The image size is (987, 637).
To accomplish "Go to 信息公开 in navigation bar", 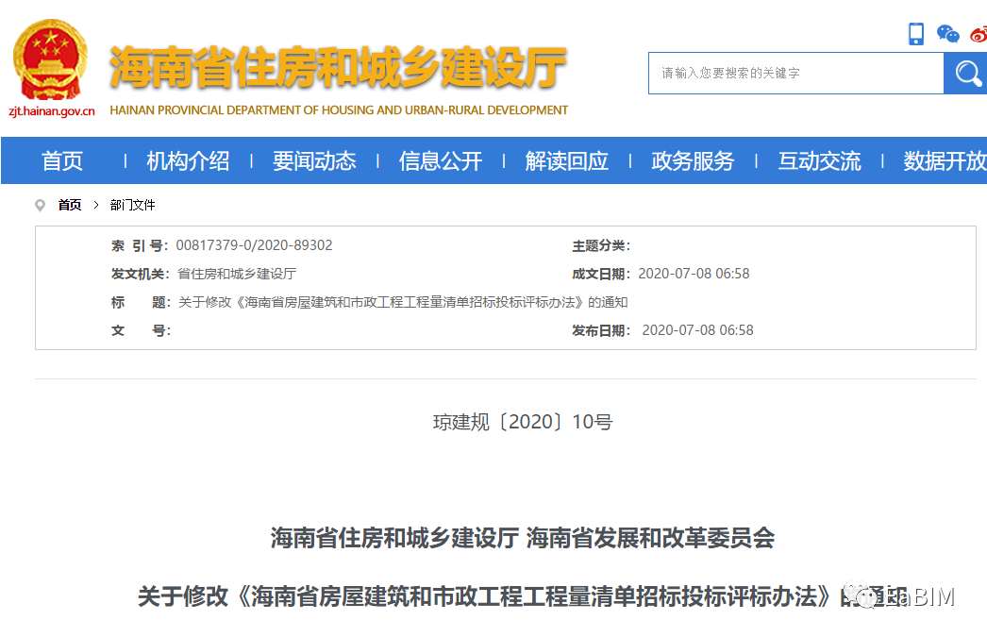I will 441,161.
